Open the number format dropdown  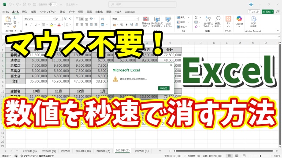[137, 19]
